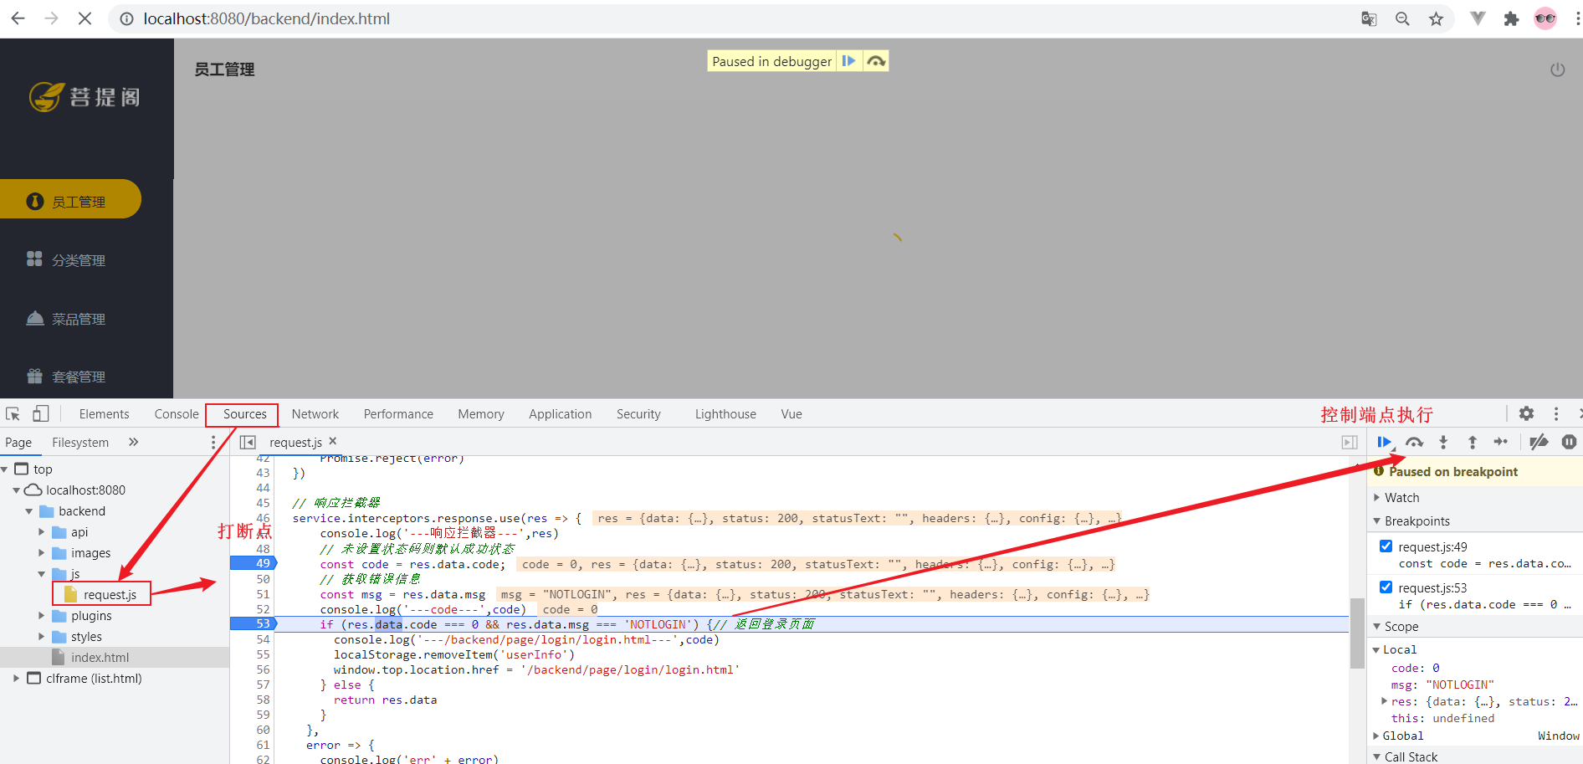The width and height of the screenshot is (1583, 764).
Task: Resume script execution in debugger toolbar
Action: pos(1384,442)
